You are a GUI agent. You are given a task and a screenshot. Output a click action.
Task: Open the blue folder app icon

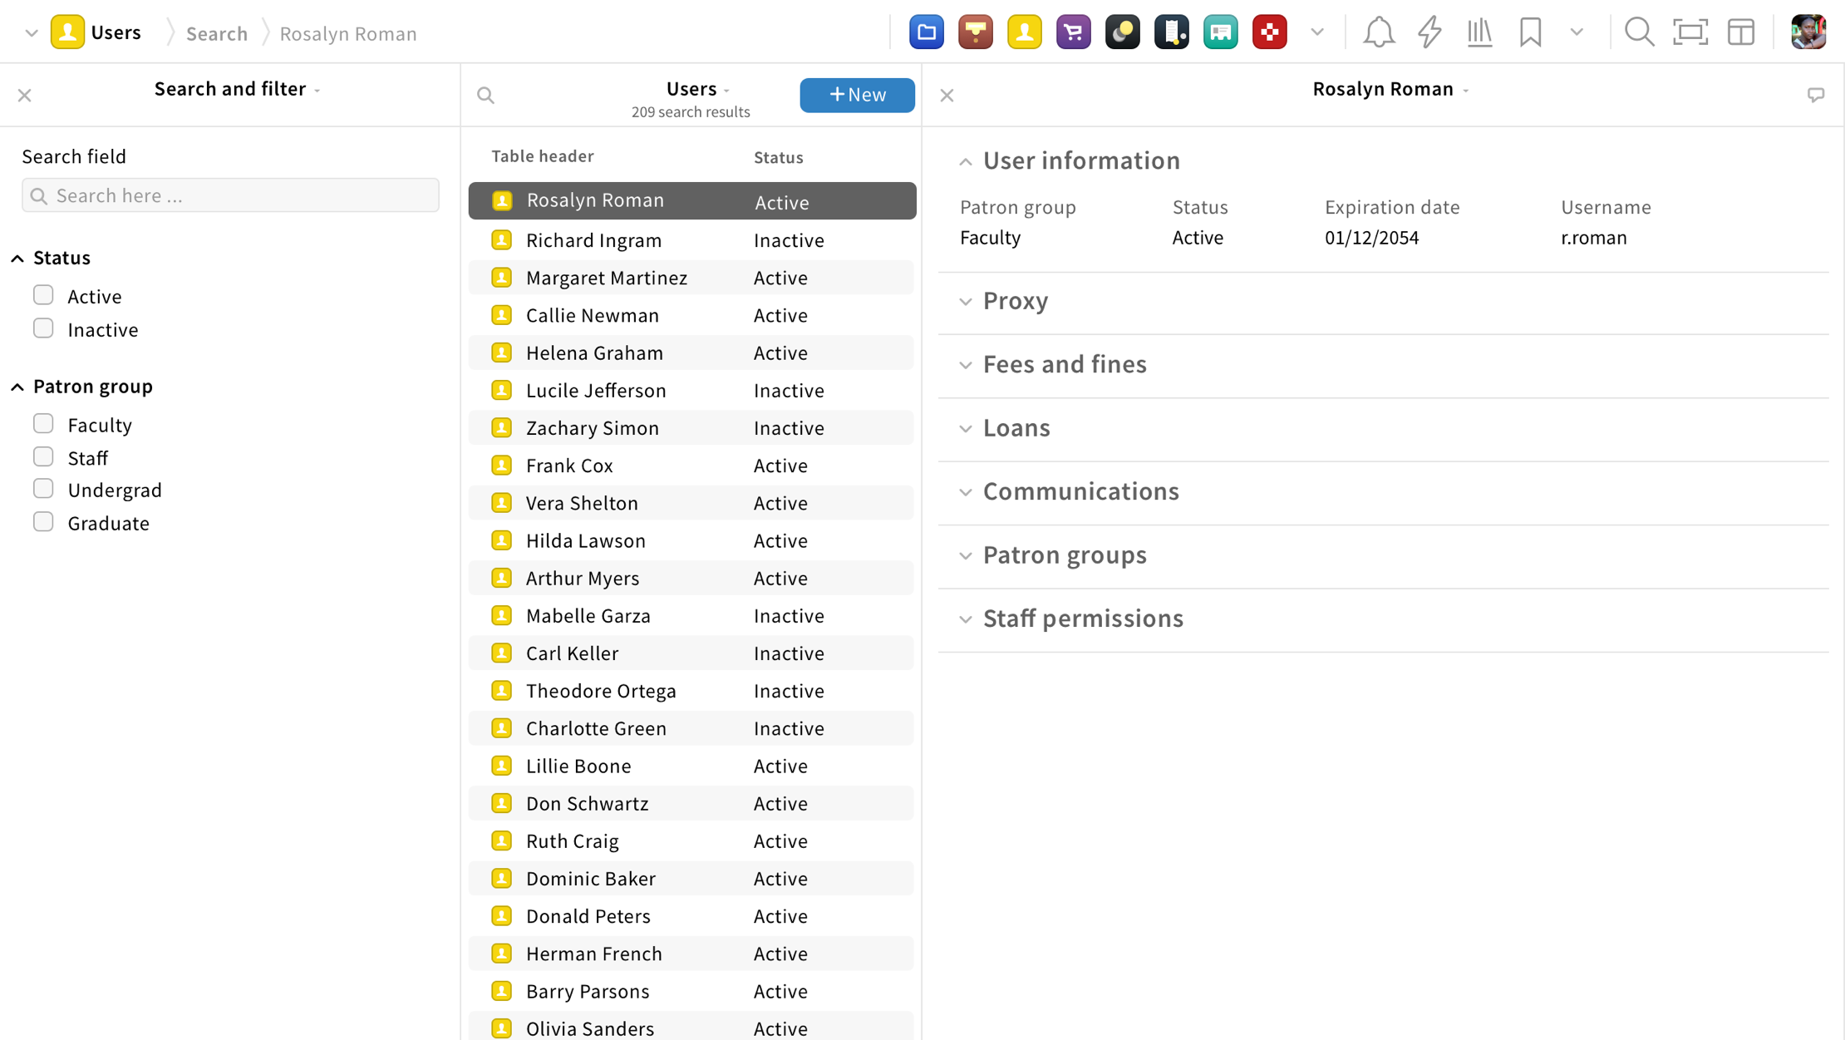[x=926, y=32]
